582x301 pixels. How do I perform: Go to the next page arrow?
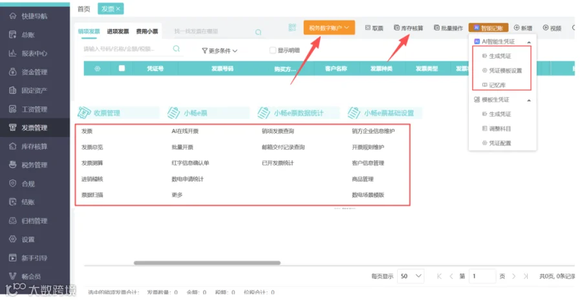[x=514, y=276]
